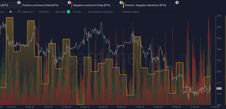Image resolution: width=226 pixels, height=109 pixels.
Task: Click the 11 May 26 date label
Action: (x=140, y=107)
